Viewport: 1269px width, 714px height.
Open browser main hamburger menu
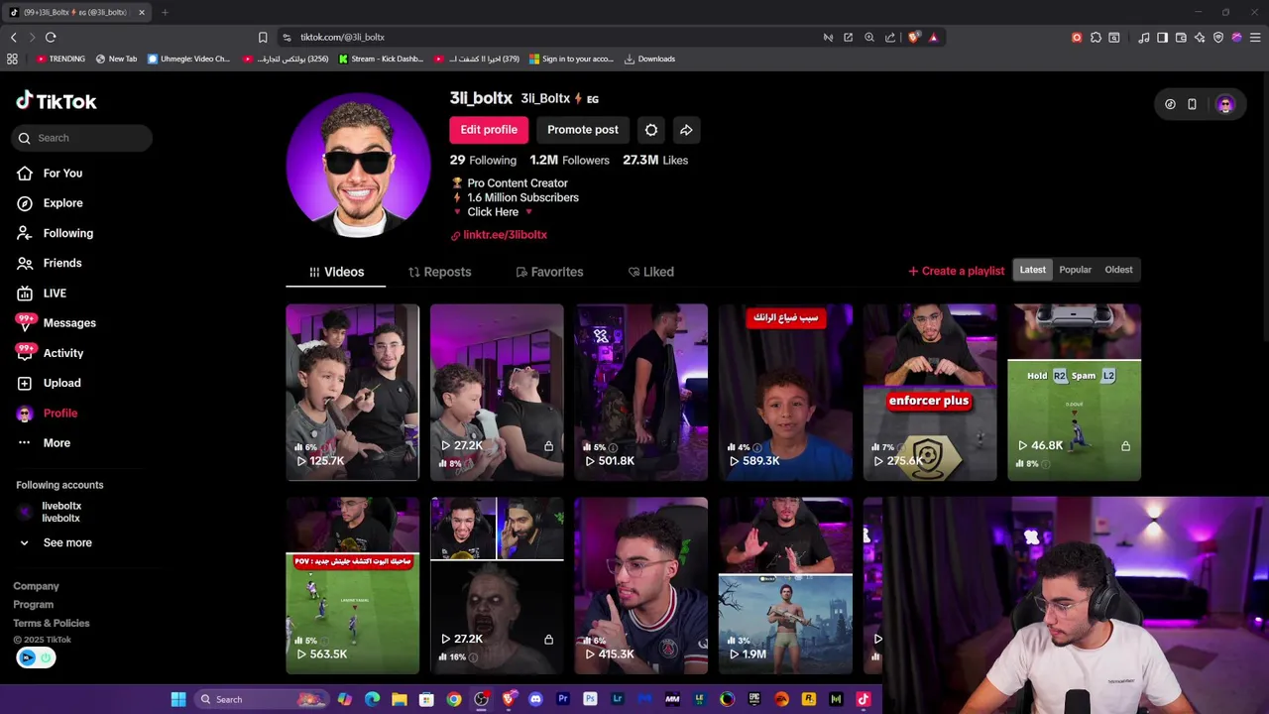1255,37
